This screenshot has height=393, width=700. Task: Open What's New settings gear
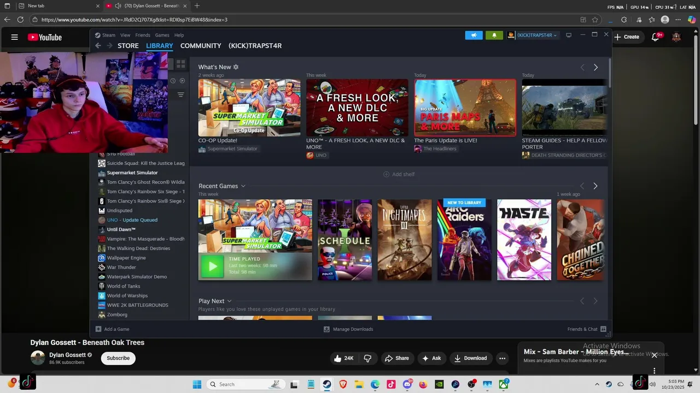(x=236, y=67)
